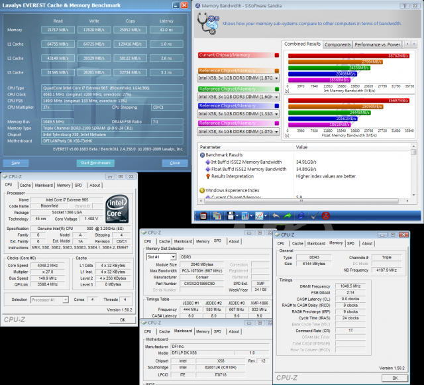Click the DRAM Frequency 1049.5 MHz field
The width and height of the screenshot is (424, 385).
coord(350,286)
